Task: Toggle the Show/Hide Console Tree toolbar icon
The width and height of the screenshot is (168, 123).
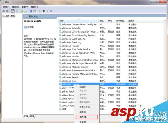Action: pos(13,11)
